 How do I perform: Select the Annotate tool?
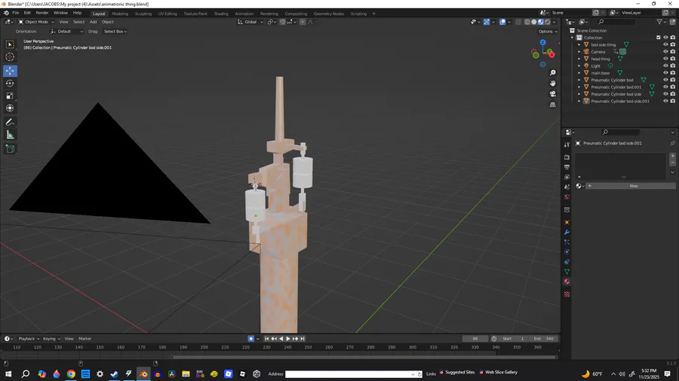[10, 123]
